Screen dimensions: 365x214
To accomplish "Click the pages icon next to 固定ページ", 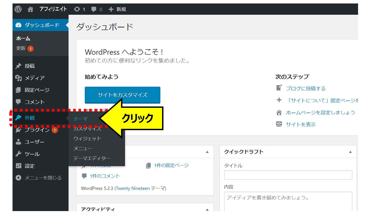I will [18, 90].
